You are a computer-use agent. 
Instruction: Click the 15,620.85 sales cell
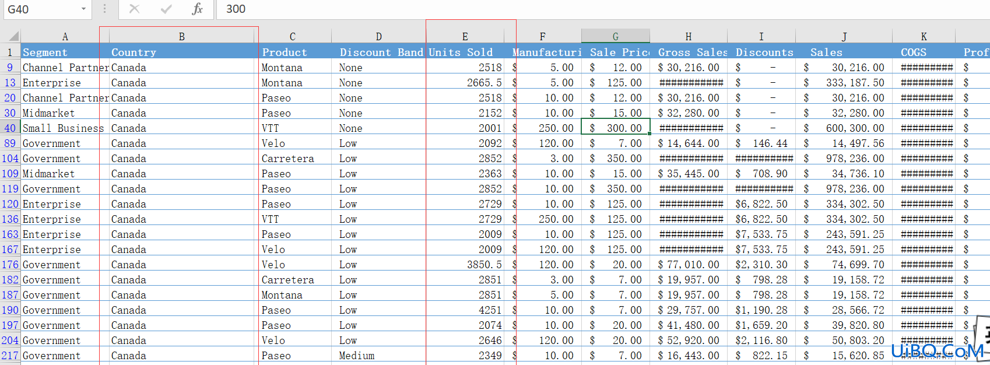tap(844, 355)
